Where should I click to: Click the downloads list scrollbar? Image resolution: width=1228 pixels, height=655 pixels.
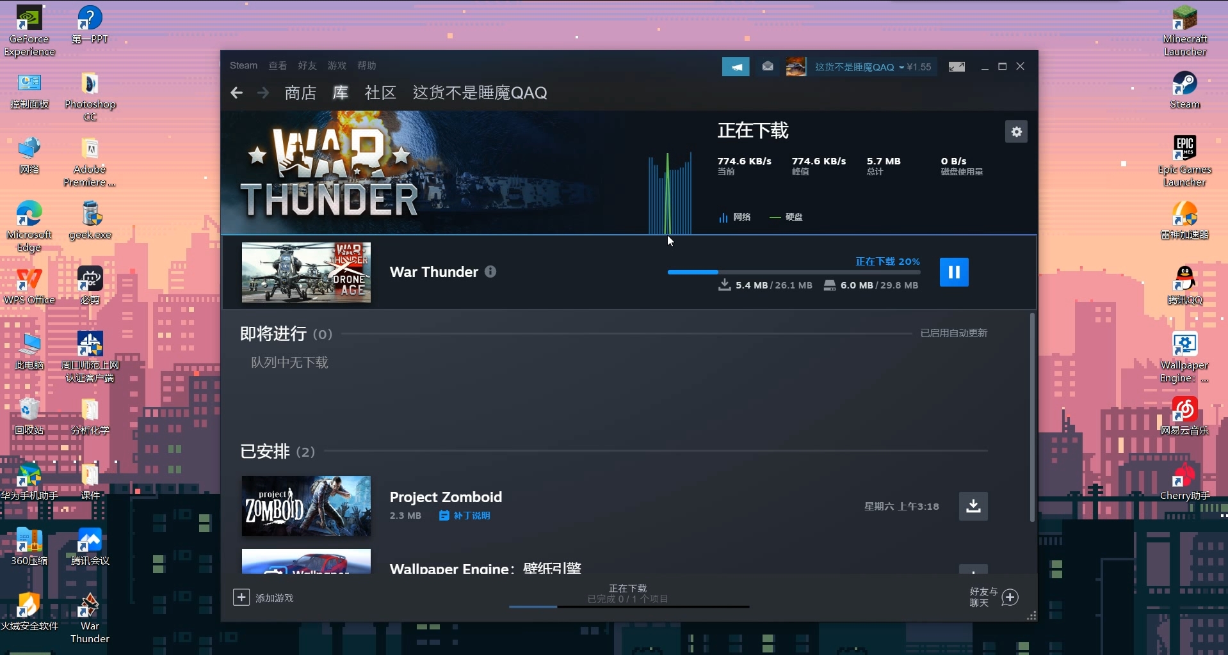coord(1032,417)
